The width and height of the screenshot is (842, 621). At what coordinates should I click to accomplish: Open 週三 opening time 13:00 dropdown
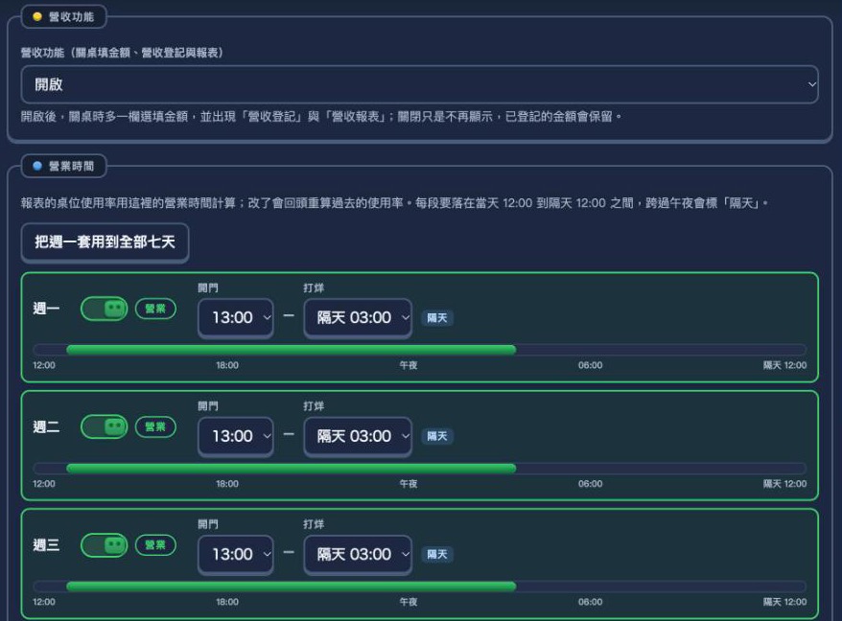236,555
